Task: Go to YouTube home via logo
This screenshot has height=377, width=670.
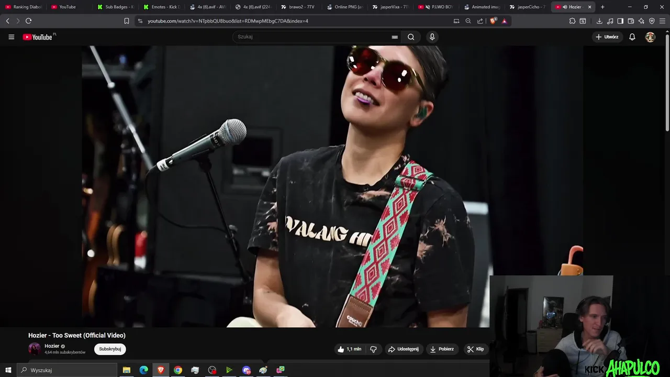Action: click(x=38, y=37)
